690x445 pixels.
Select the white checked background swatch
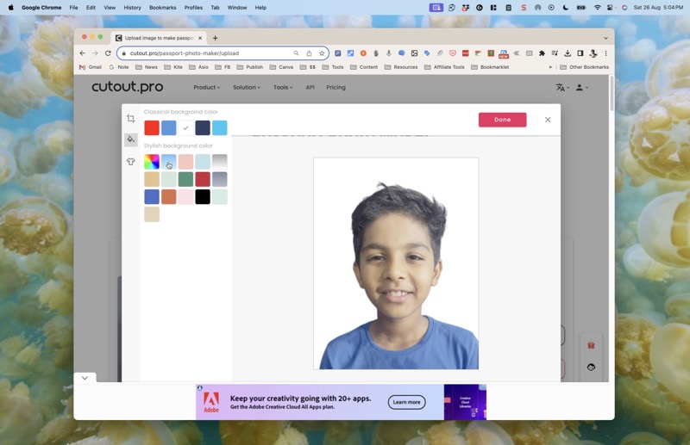coord(185,128)
